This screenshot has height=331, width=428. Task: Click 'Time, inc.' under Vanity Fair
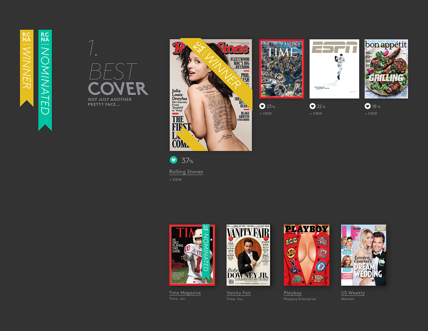tap(235, 299)
